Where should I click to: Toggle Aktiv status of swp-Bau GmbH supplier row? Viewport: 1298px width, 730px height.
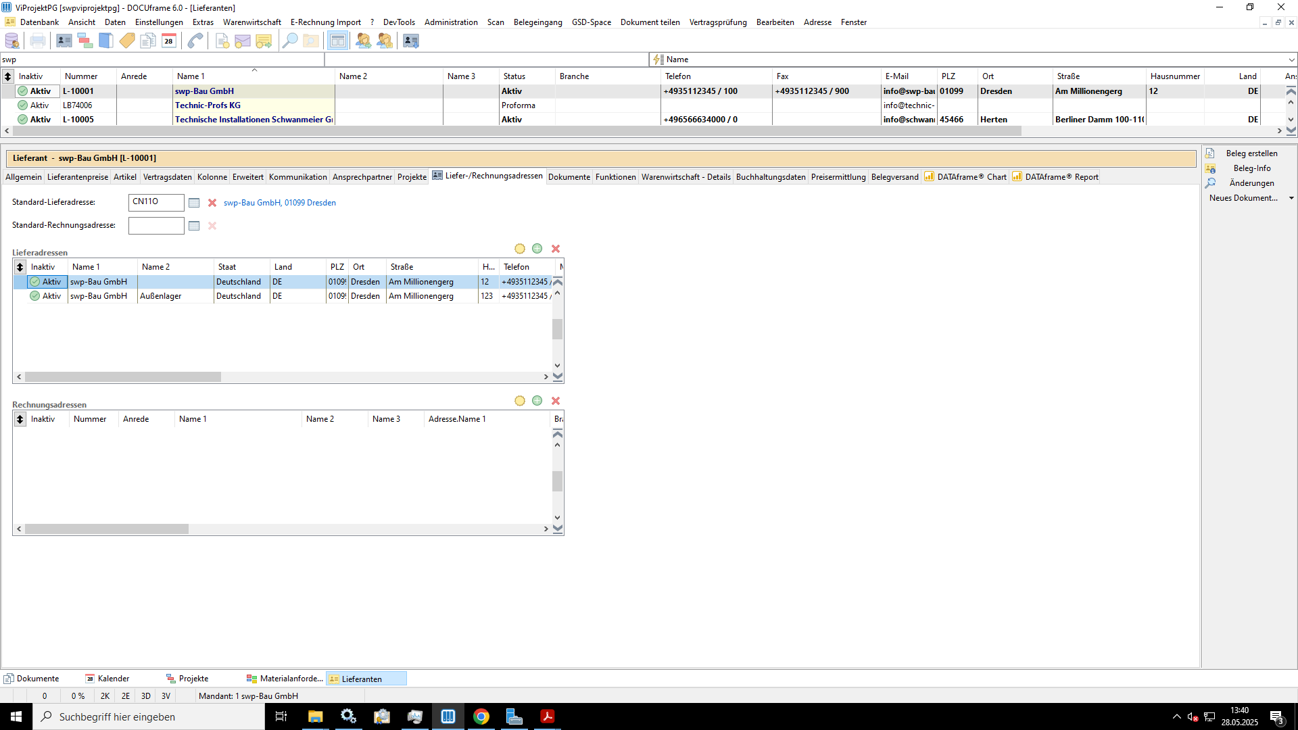(23, 91)
